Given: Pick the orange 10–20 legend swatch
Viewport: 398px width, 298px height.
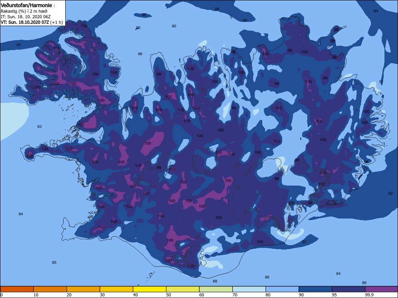Looking at the screenshot, I should 50,289.
